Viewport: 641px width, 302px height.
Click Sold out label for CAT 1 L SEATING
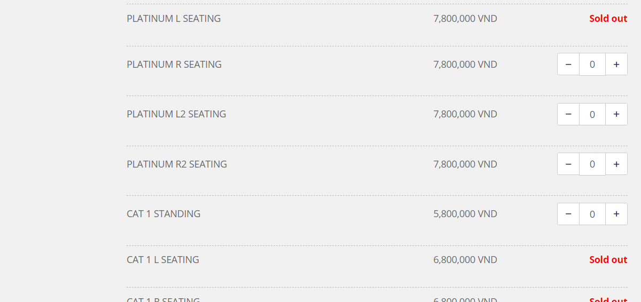608,260
